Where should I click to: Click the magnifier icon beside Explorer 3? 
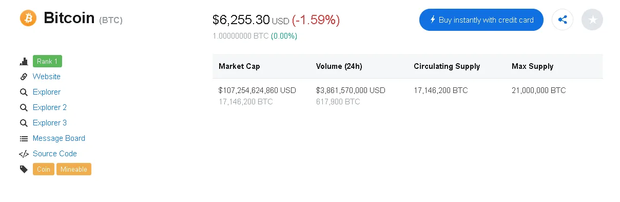[x=24, y=123]
